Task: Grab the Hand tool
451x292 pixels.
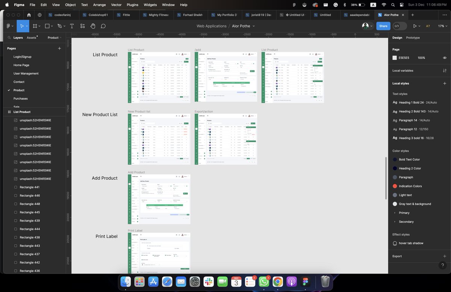Action: [x=93, y=26]
